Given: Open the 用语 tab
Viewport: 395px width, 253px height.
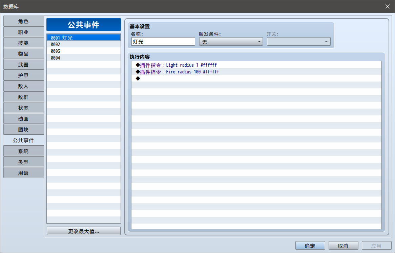Looking at the screenshot, I should tap(23, 173).
